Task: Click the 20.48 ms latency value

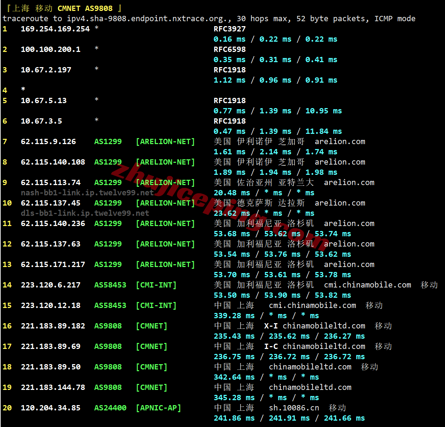Action: coord(232,193)
